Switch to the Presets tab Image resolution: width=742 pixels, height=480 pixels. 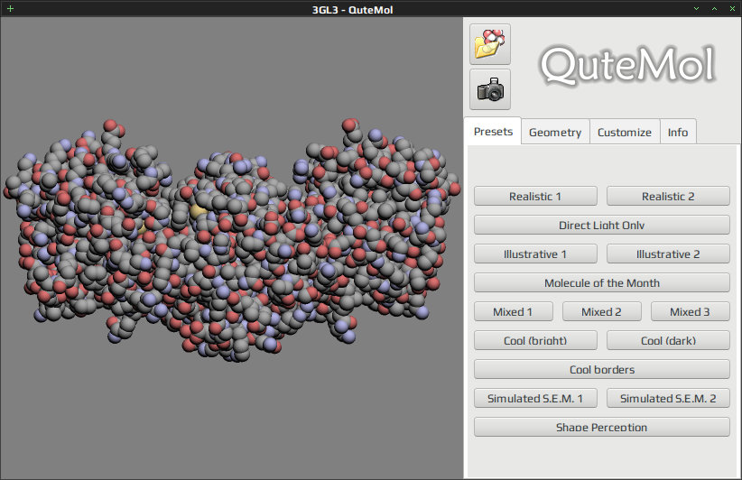coord(493,132)
